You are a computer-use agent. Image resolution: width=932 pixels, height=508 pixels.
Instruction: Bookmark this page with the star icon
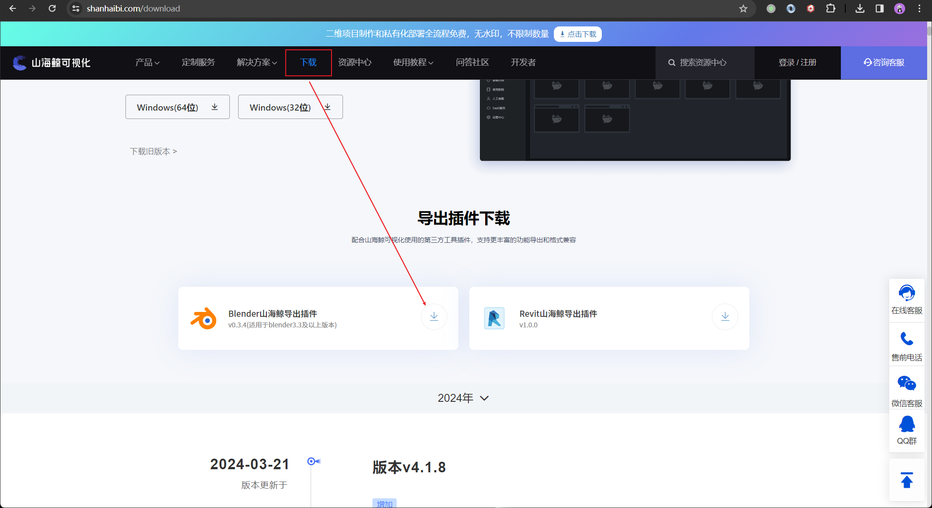(743, 9)
